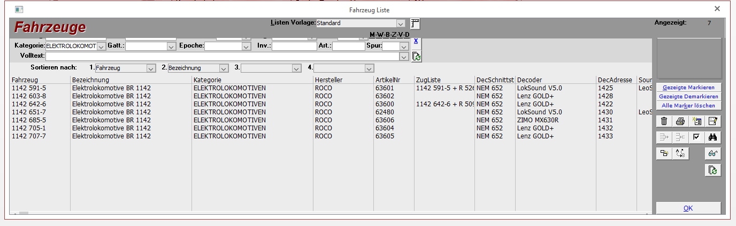
Task: Click the list template ruler icon
Action: [416, 24]
